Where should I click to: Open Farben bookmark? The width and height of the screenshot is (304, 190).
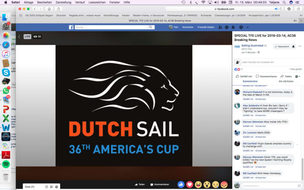126,15
